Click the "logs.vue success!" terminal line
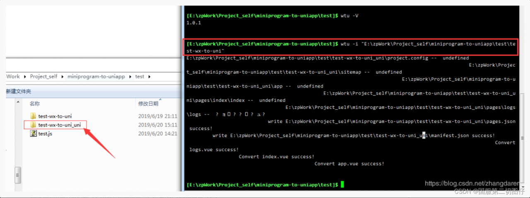 click(x=214, y=149)
